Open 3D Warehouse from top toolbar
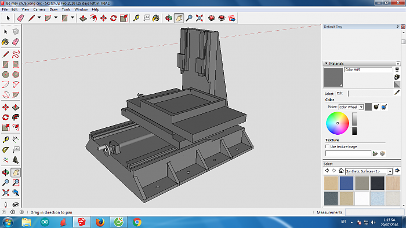 (x=212, y=18)
